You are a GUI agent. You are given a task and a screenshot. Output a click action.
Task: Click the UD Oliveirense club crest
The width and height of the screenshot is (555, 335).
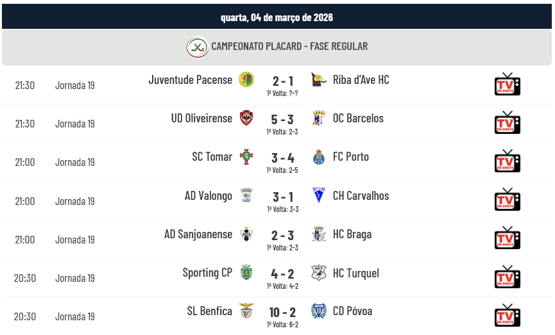coord(246,118)
